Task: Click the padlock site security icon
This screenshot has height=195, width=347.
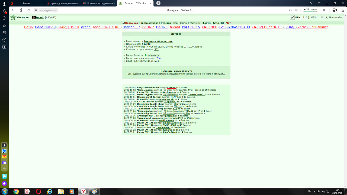Action: 36,10
